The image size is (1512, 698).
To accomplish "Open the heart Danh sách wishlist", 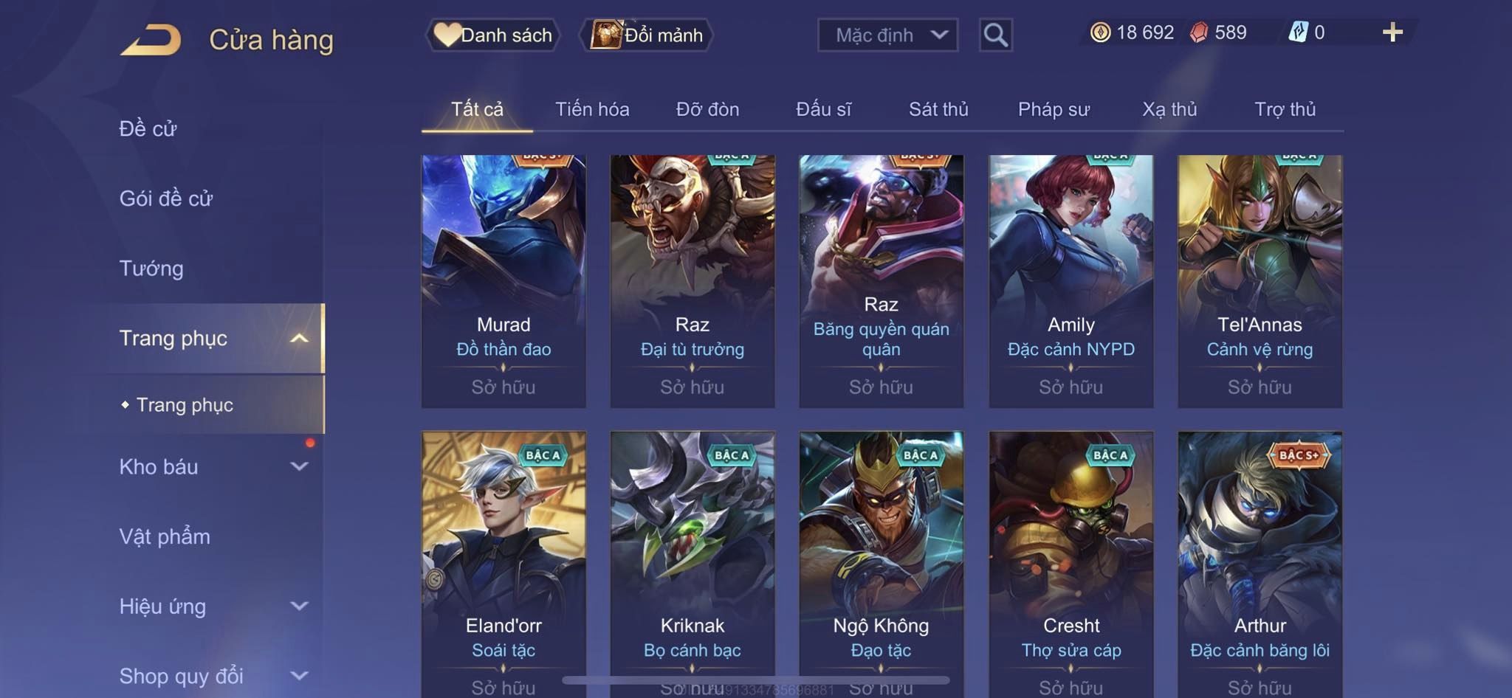I will [492, 35].
